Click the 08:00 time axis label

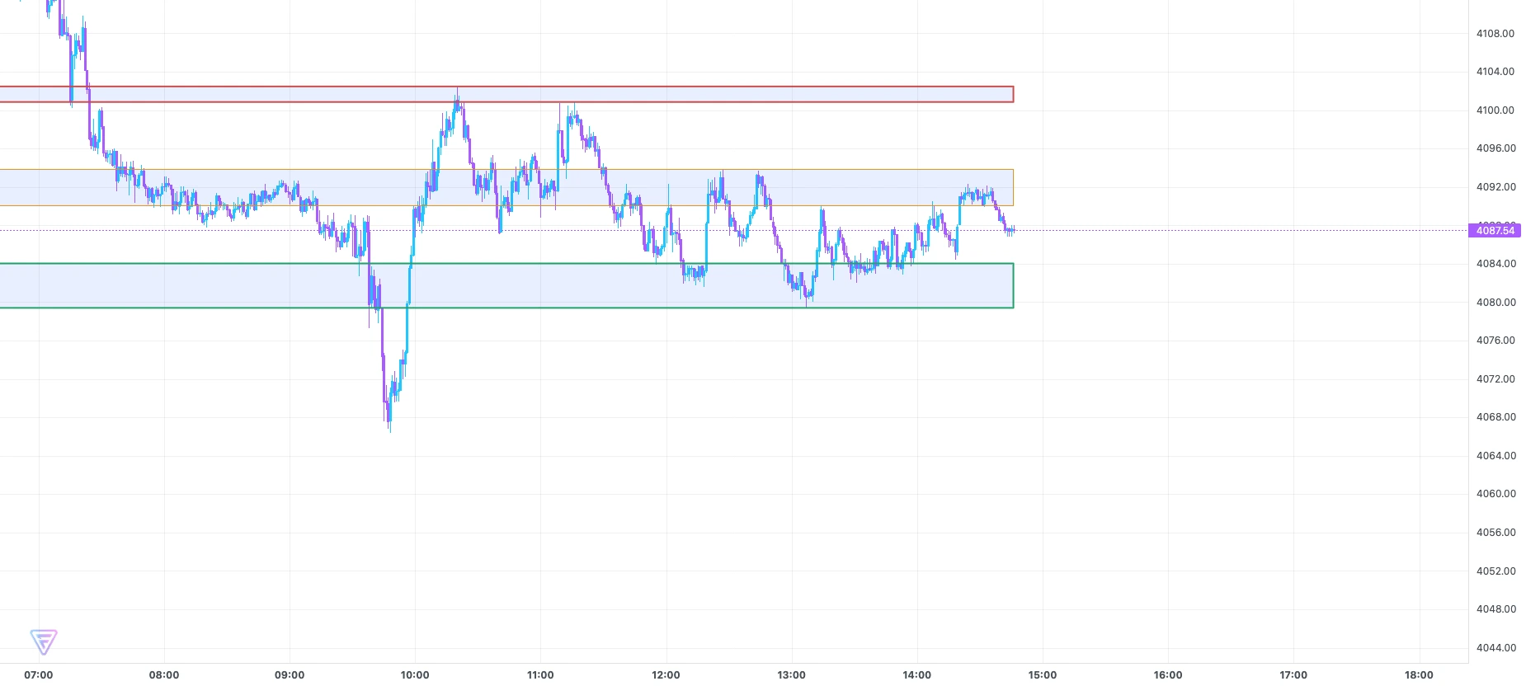164,675
